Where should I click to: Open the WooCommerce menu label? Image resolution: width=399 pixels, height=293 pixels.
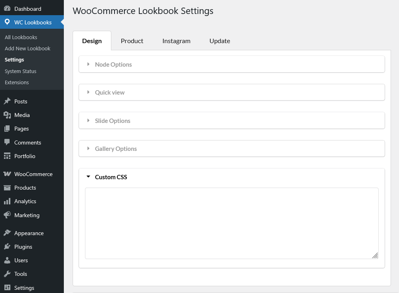pos(34,174)
